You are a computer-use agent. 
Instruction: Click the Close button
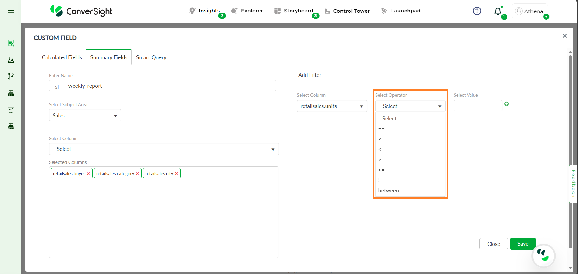493,244
